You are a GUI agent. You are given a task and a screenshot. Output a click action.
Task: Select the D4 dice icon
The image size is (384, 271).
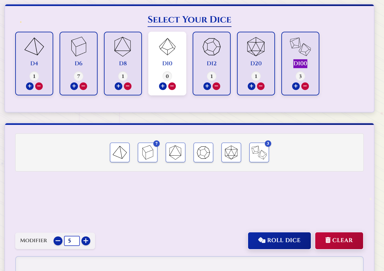pos(34,46)
